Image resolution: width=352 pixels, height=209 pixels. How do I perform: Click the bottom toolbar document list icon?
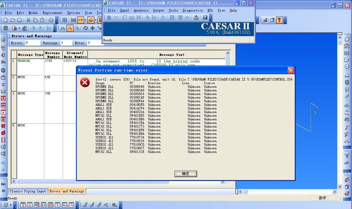(x=6, y=205)
